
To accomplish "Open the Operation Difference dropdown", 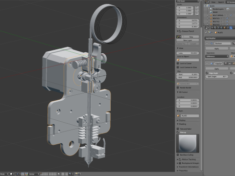I will [x=217, y=56].
